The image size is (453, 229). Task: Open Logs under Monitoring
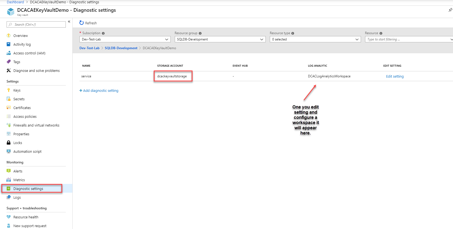point(17,197)
